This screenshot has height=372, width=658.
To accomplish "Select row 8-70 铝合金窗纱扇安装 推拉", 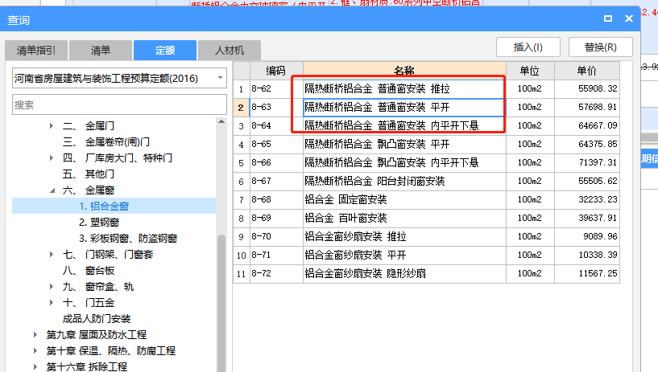I will pos(426,236).
